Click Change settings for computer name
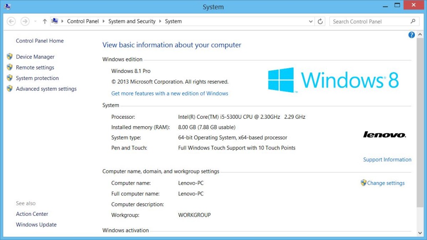Image resolution: width=427 pixels, height=240 pixels. click(x=386, y=183)
